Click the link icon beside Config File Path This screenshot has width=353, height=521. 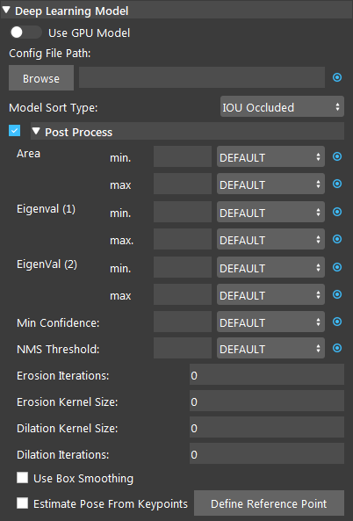point(337,77)
